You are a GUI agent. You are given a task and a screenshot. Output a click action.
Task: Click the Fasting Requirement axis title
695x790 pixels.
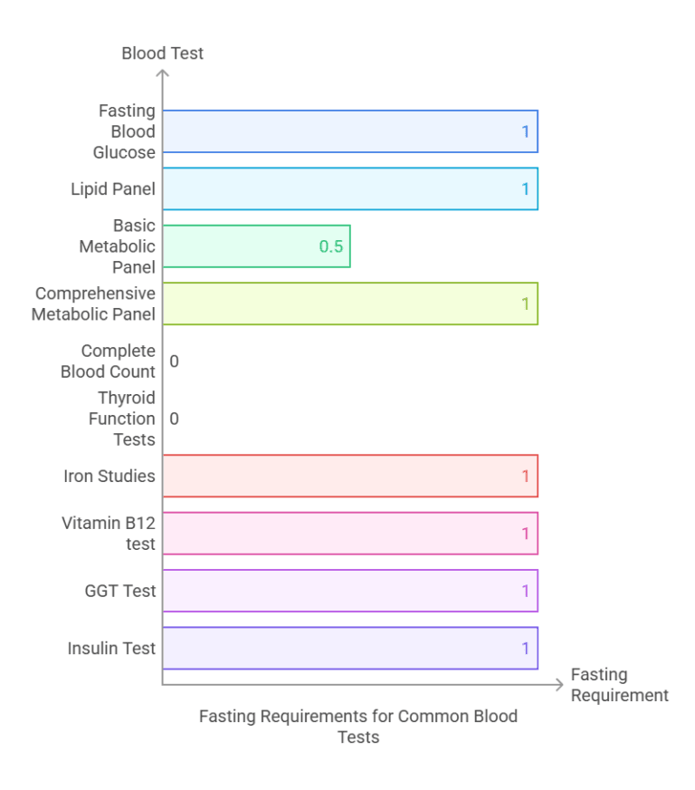coord(619,685)
